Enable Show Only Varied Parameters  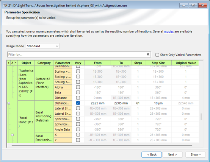(157, 55)
